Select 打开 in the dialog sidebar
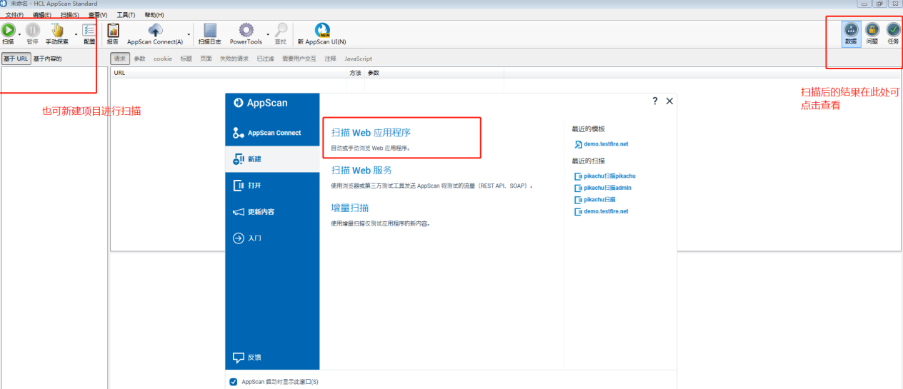 click(272, 186)
